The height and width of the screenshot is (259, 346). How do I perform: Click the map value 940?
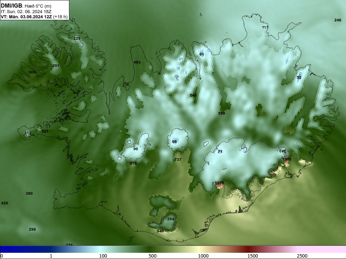(160, 231)
